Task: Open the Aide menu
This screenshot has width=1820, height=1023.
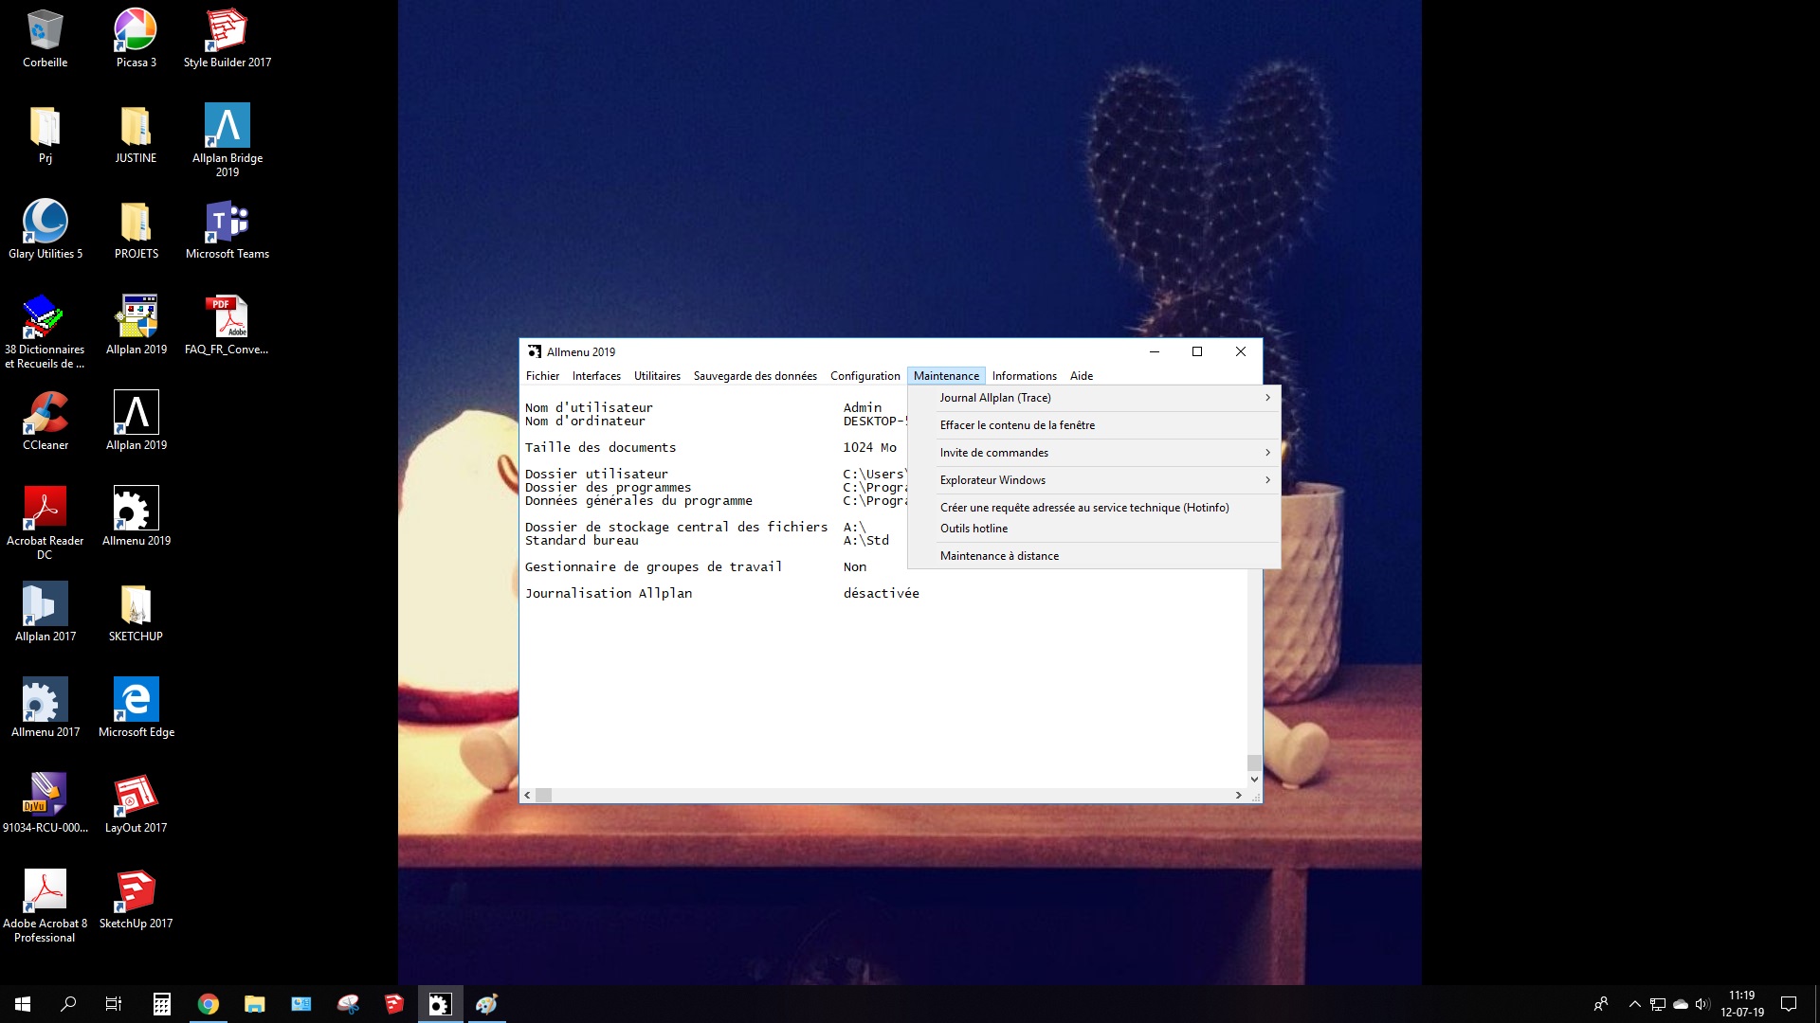Action: click(1082, 376)
